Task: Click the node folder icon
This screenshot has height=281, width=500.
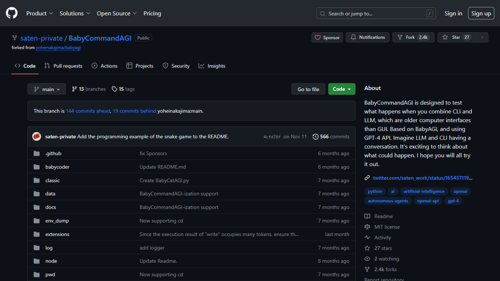Action: click(x=37, y=261)
